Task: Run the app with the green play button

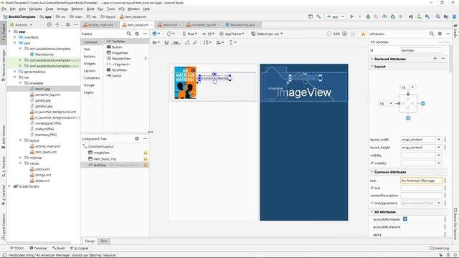Action: coord(352,16)
